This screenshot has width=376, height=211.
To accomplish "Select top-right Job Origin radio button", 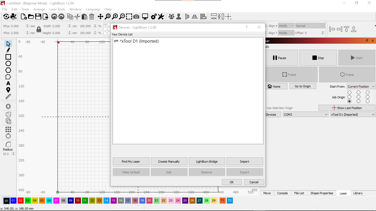I will point(367,93).
